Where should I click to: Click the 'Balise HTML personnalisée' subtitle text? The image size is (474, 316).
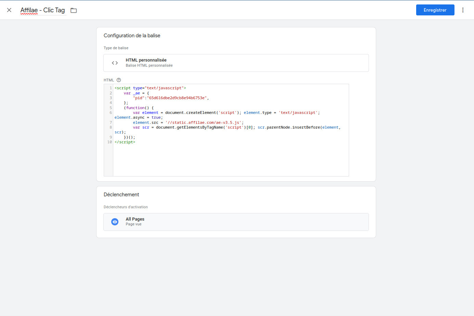pos(149,66)
